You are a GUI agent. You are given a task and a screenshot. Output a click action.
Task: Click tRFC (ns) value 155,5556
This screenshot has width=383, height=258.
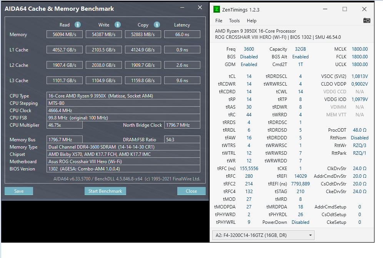(249, 169)
